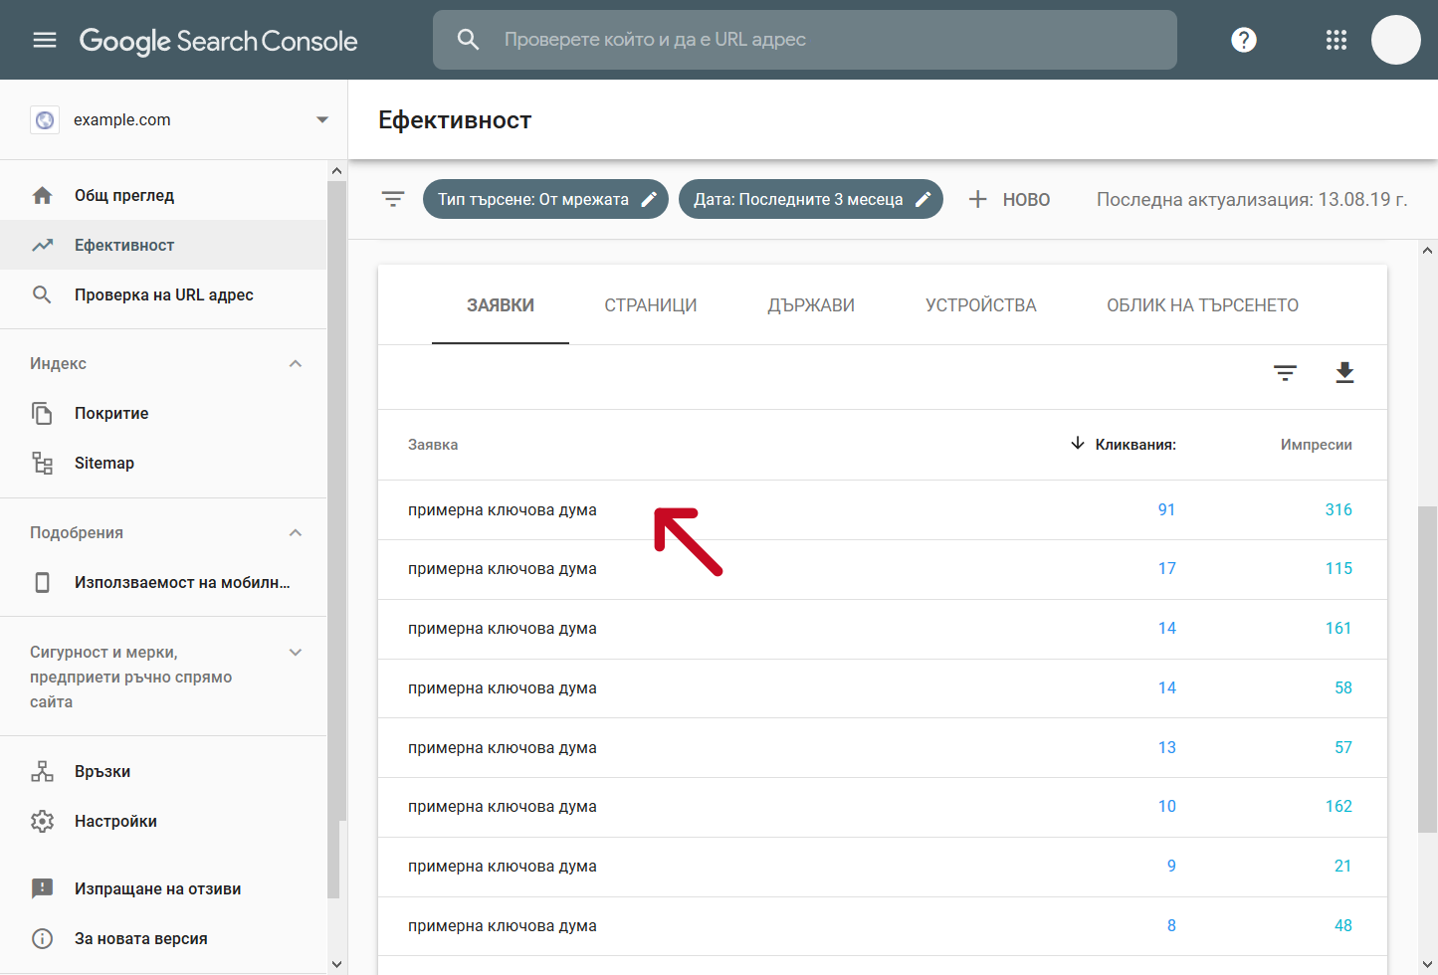The image size is (1438, 975).
Task: Click the search magnifier icon in URL bar
Action: (x=468, y=40)
